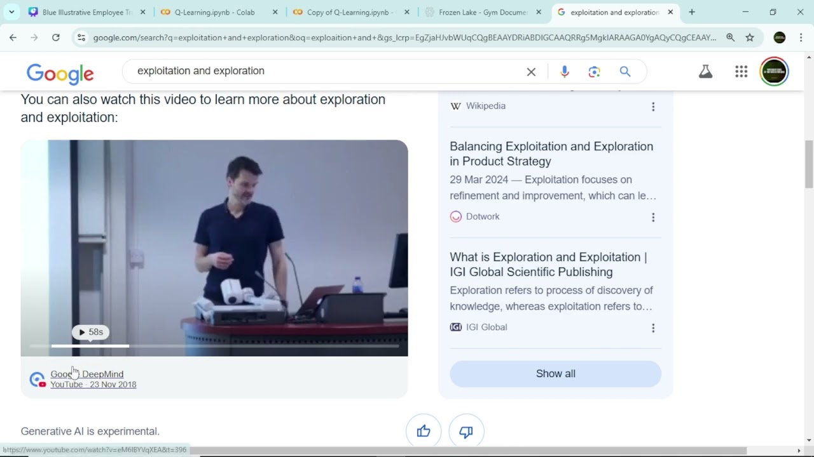The width and height of the screenshot is (814, 457).
Task: Open Chrome three-dot menu
Action: coord(801,37)
